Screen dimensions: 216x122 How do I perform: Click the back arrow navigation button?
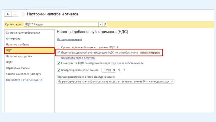(8, 14)
